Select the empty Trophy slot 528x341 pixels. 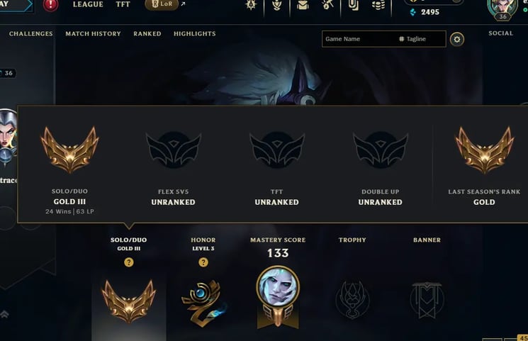[x=352, y=299]
